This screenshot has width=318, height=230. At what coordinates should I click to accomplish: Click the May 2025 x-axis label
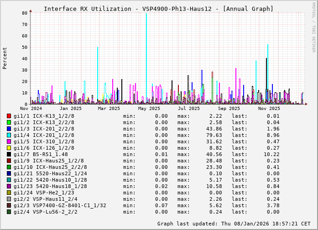(149, 109)
